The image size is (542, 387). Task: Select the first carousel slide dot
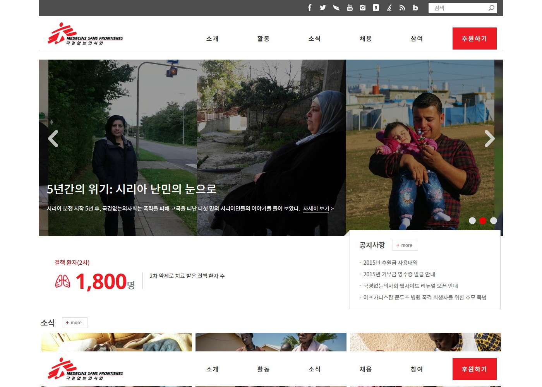click(x=472, y=221)
